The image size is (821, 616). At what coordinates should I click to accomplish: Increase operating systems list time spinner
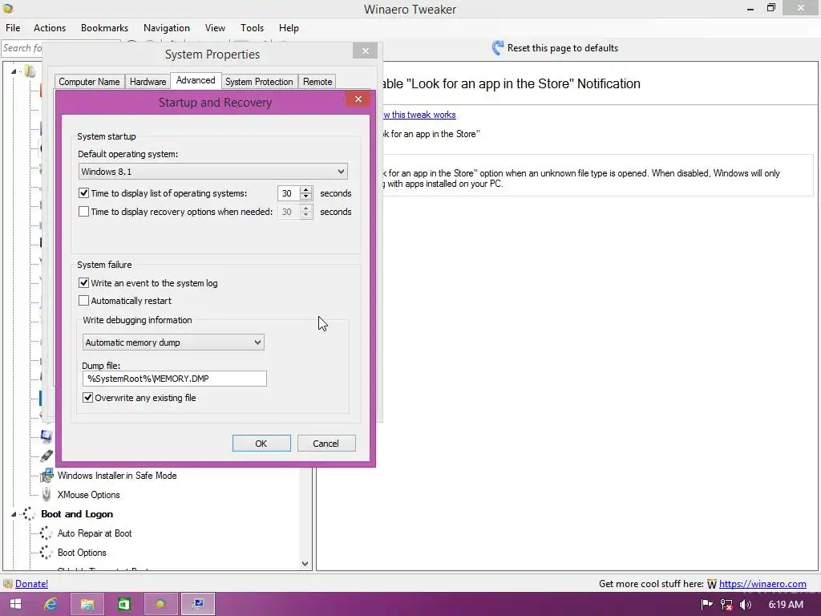pyautogui.click(x=306, y=189)
